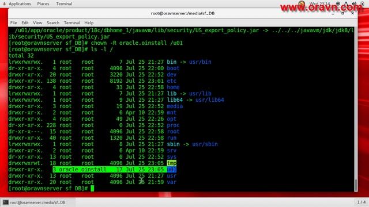This screenshot has height=207, width=369.
Task: Click the highlighted 'u01' directory name
Action: [172, 170]
